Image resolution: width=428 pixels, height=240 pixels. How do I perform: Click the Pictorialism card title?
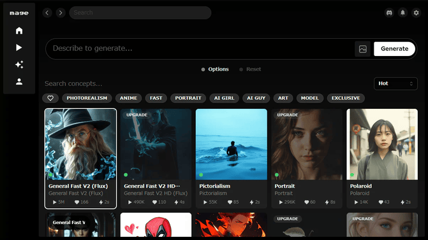tap(215, 186)
